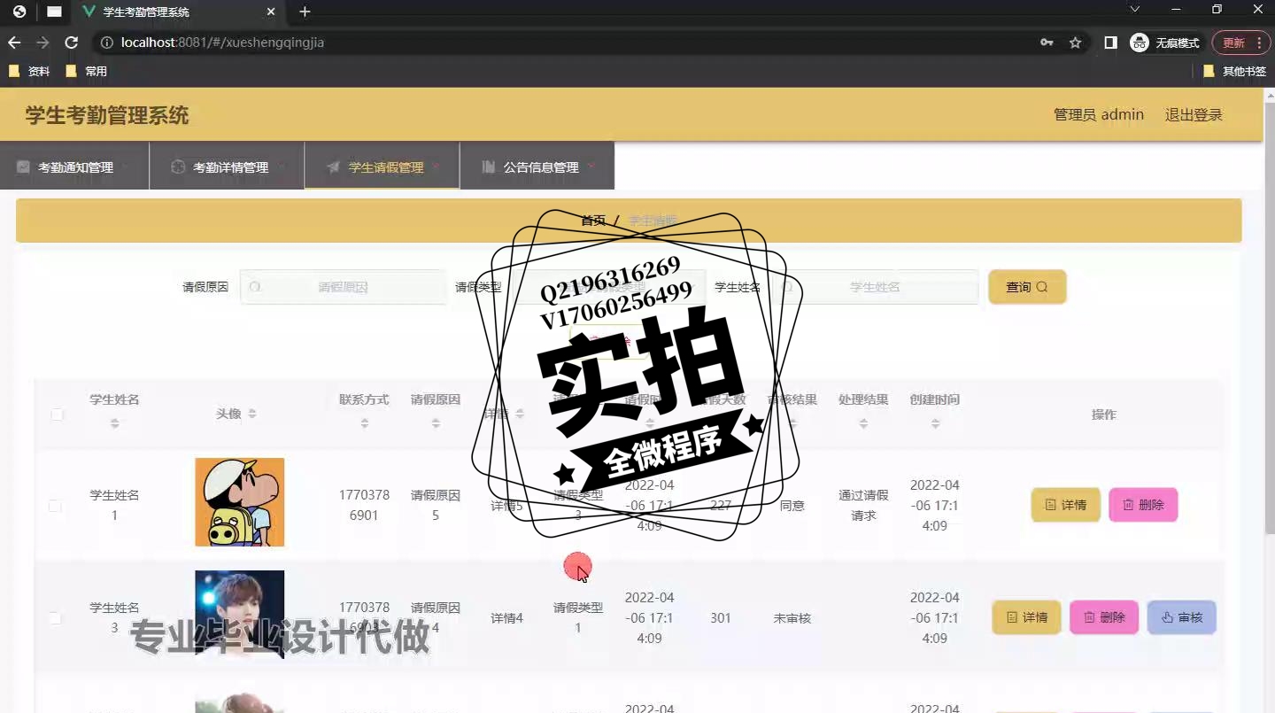Sort by 头像 column arrows

[x=252, y=415]
